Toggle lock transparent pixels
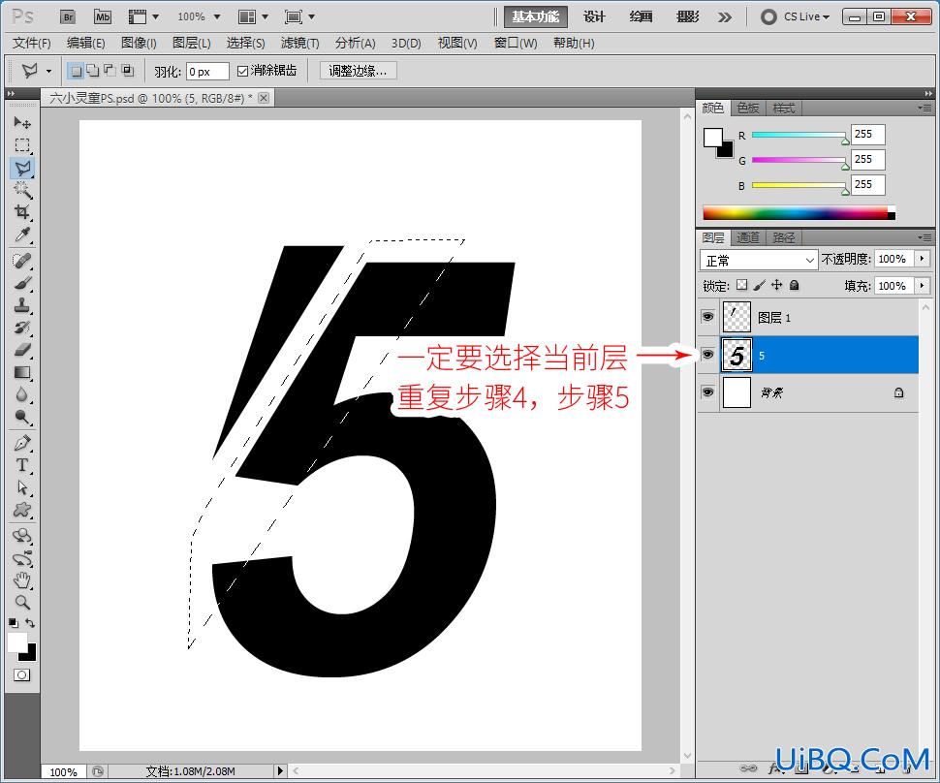940x783 pixels. (742, 285)
